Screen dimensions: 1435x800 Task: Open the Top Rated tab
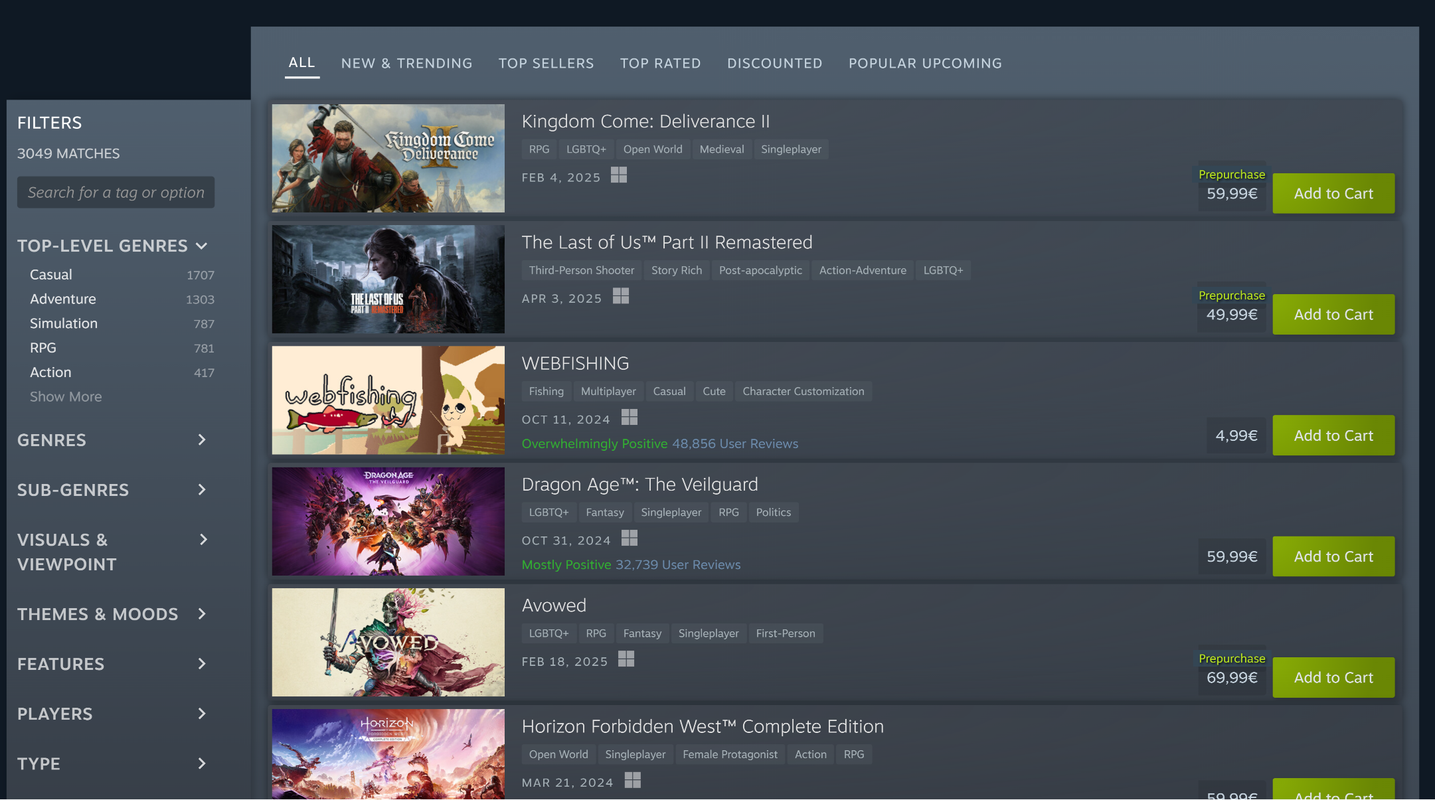coord(660,64)
